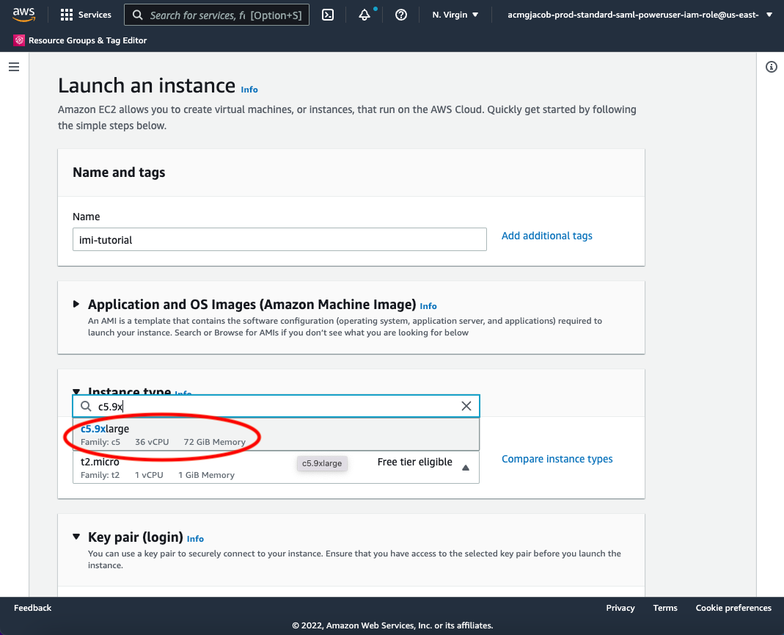The image size is (784, 635).
Task: Collapse the t2.micro instance type dropdown arrow
Action: click(x=466, y=468)
